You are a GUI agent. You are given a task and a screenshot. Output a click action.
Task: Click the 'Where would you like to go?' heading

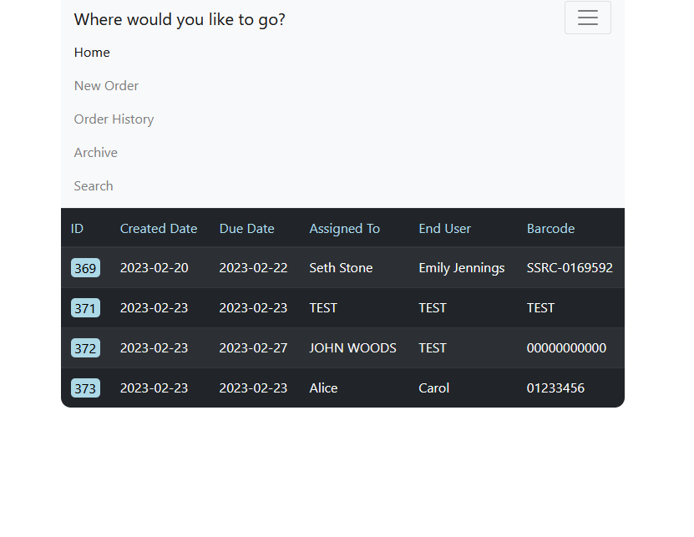tap(180, 19)
